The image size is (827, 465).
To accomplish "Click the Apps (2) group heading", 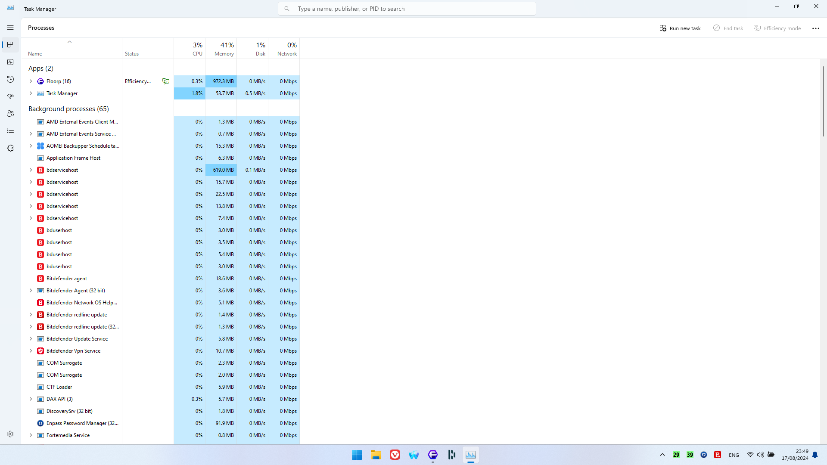I will tap(41, 68).
